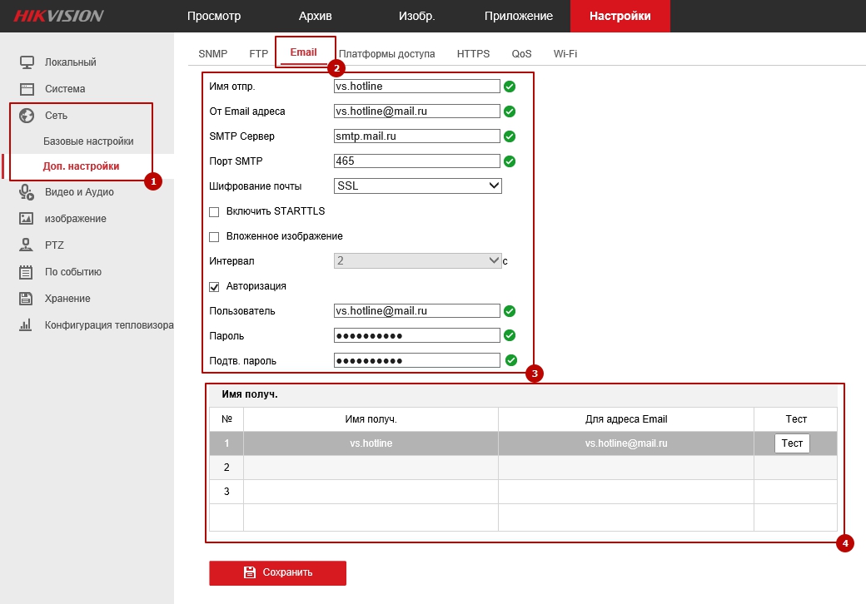Open the Storage floppy disk icon
The height and width of the screenshot is (604, 866).
(27, 299)
